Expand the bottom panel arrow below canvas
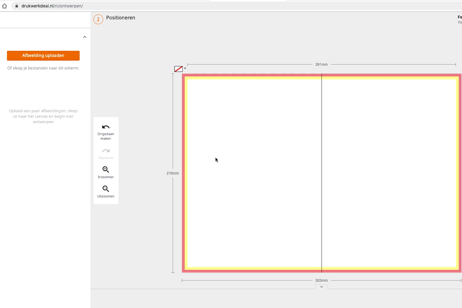462x308 pixels. coord(321,287)
